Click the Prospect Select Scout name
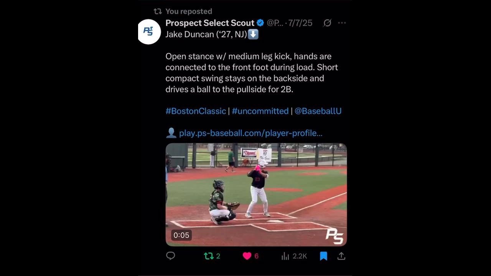The height and width of the screenshot is (276, 491). [210, 23]
